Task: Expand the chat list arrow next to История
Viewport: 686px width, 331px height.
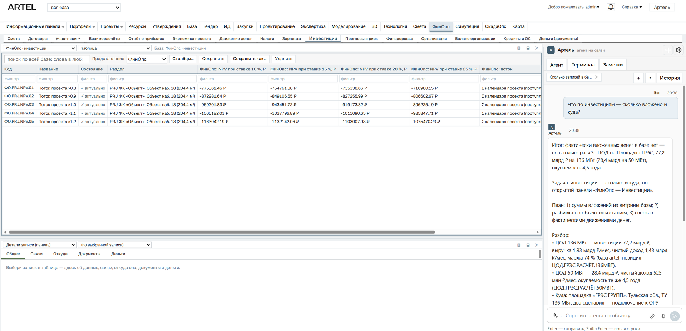Action: [x=650, y=78]
